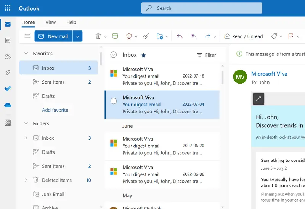Expand the Deleted Items folder chevron
The image size is (305, 209).
coord(26,180)
